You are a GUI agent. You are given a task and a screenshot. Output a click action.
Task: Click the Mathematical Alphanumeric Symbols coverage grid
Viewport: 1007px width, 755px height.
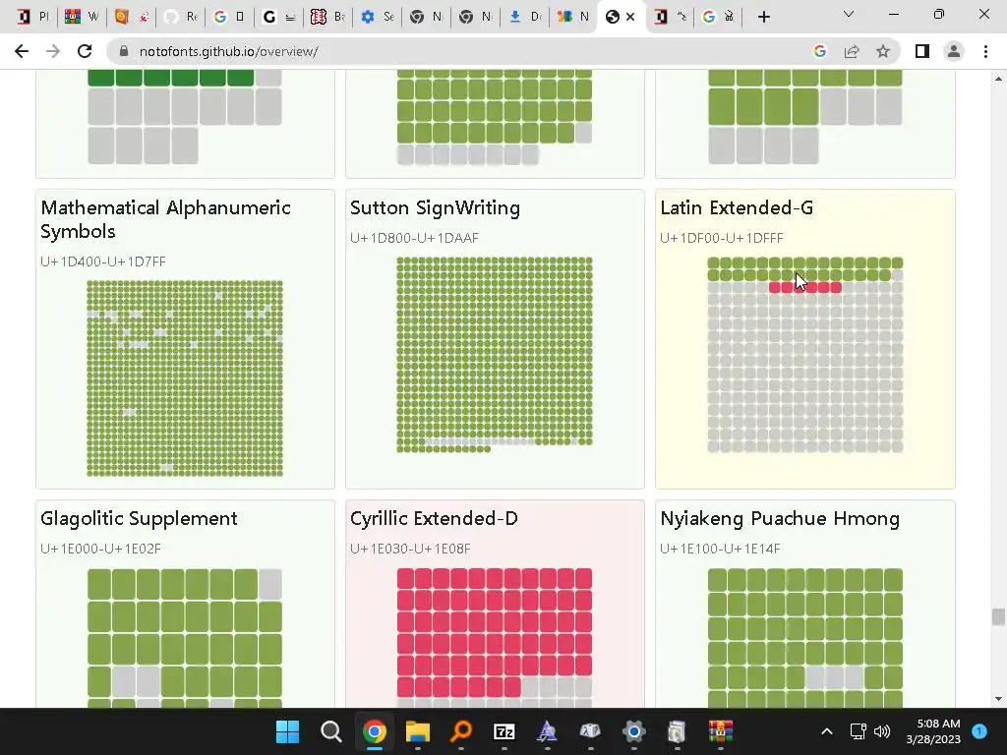(x=185, y=378)
